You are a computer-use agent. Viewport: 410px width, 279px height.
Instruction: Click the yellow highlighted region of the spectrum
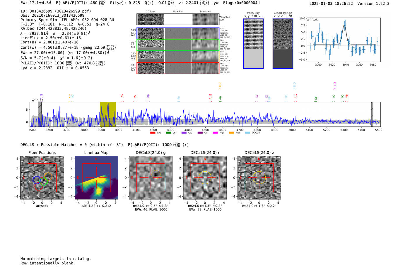(108, 114)
